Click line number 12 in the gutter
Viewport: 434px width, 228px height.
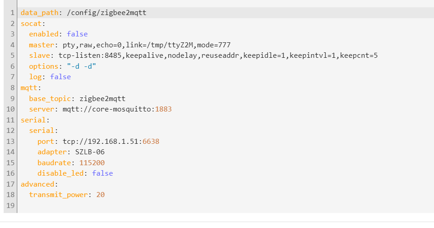pos(11,131)
